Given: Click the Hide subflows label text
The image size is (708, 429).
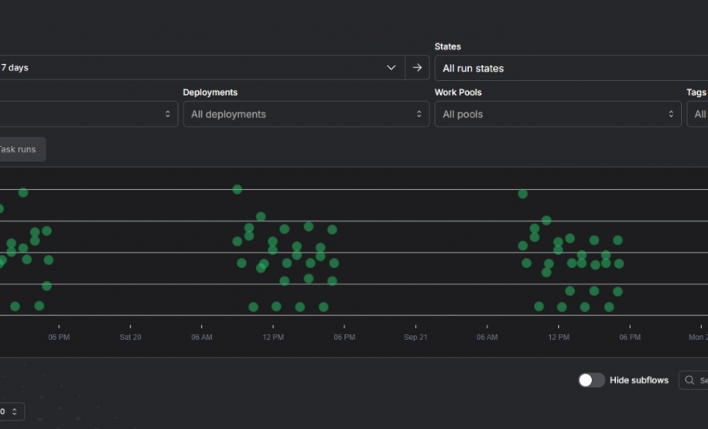Looking at the screenshot, I should tap(638, 380).
